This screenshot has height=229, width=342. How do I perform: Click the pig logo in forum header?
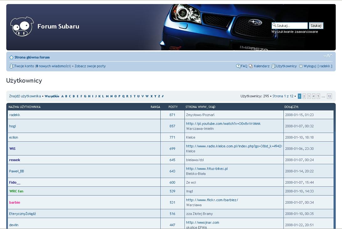[x=22, y=27]
